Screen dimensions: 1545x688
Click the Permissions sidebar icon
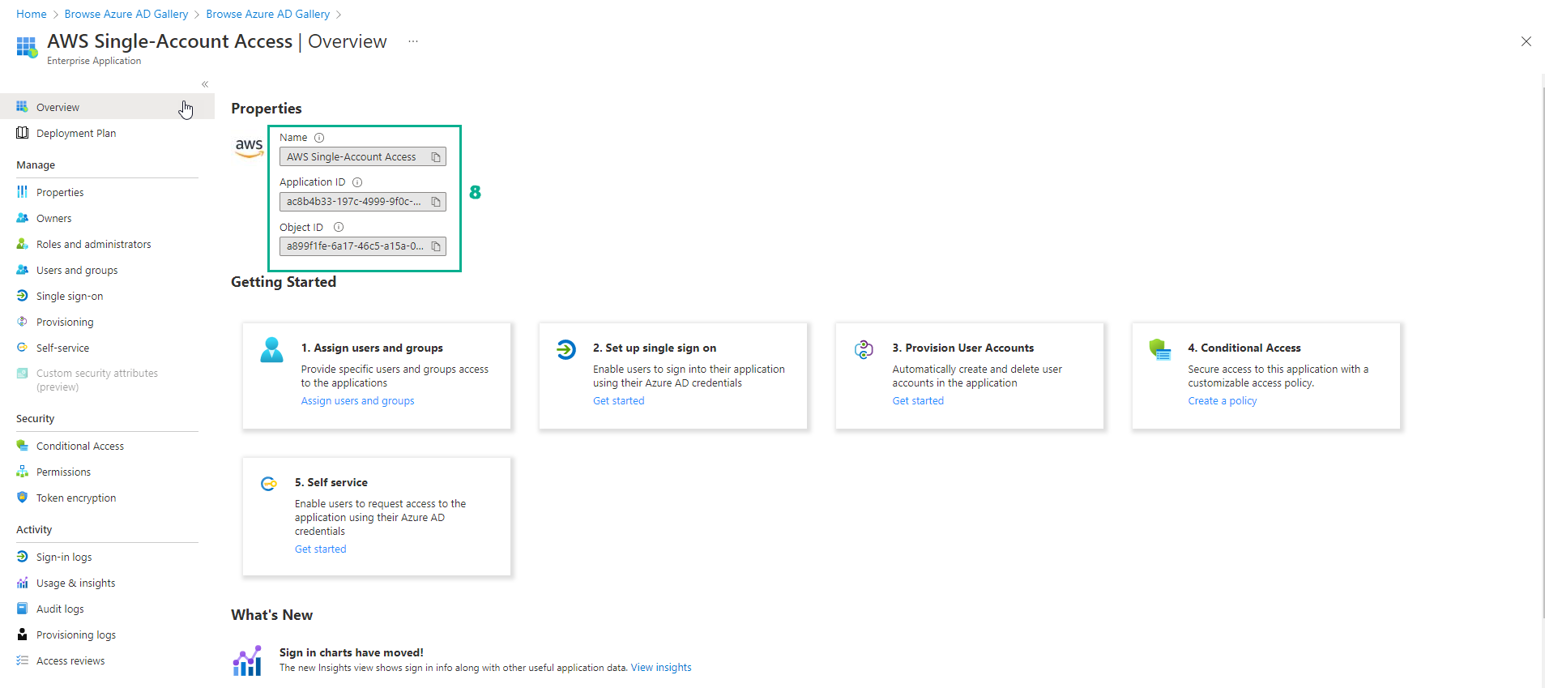pyautogui.click(x=23, y=472)
